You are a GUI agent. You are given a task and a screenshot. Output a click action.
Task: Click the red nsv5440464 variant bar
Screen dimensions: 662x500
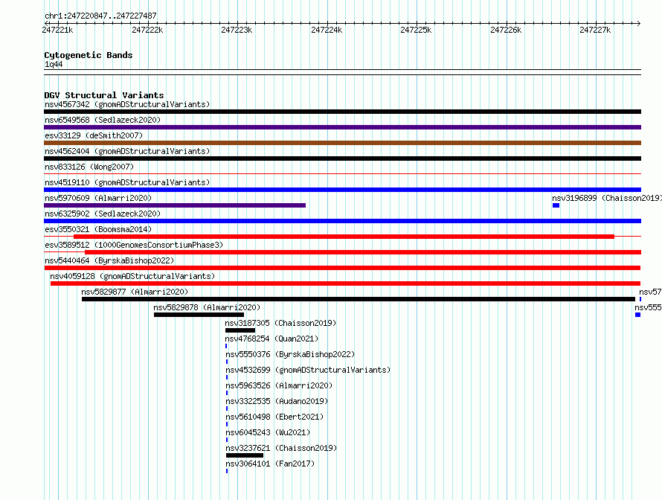point(342,268)
